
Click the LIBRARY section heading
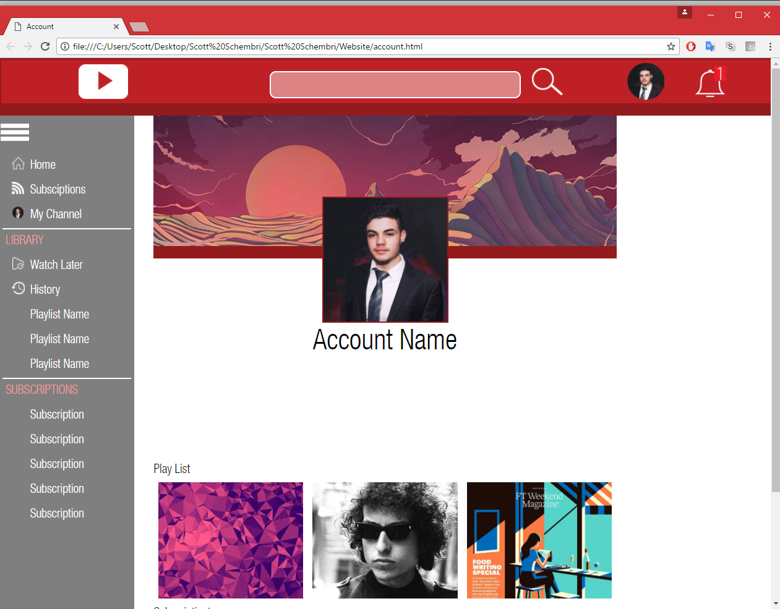pyautogui.click(x=25, y=240)
